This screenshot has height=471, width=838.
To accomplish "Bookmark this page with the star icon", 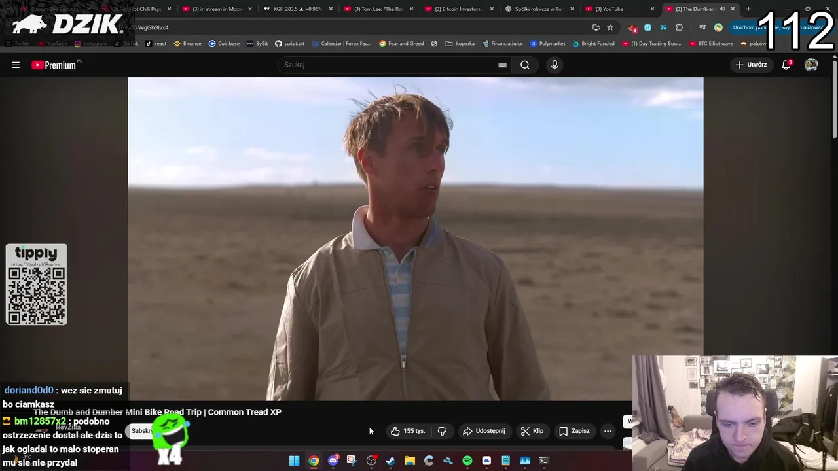I will click(x=610, y=27).
